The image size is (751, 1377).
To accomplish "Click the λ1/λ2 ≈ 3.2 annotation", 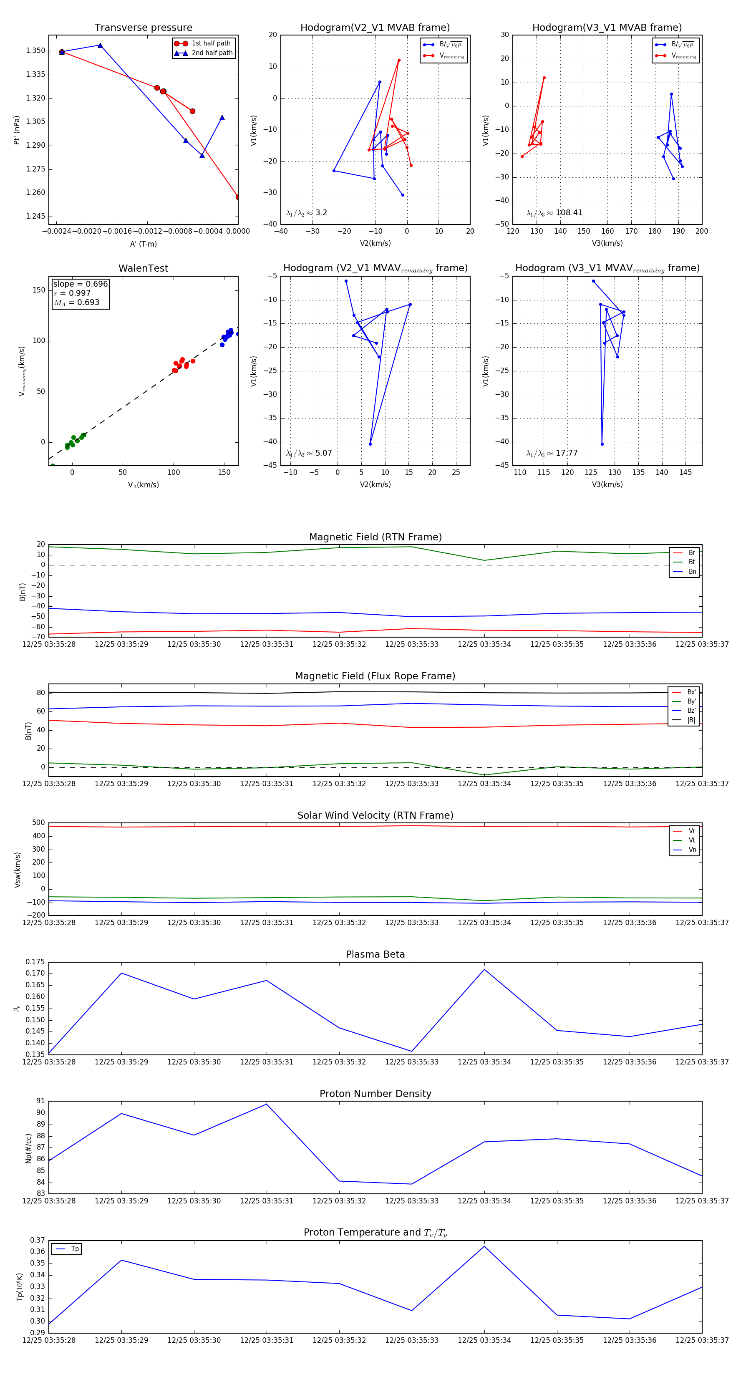I will point(306,213).
